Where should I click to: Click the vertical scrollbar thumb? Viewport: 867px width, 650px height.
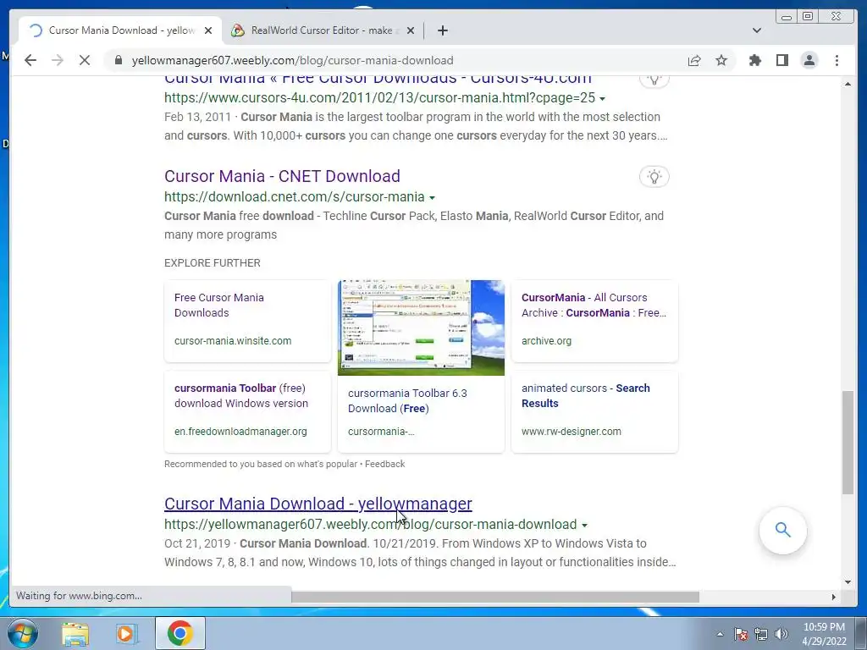pos(848,442)
